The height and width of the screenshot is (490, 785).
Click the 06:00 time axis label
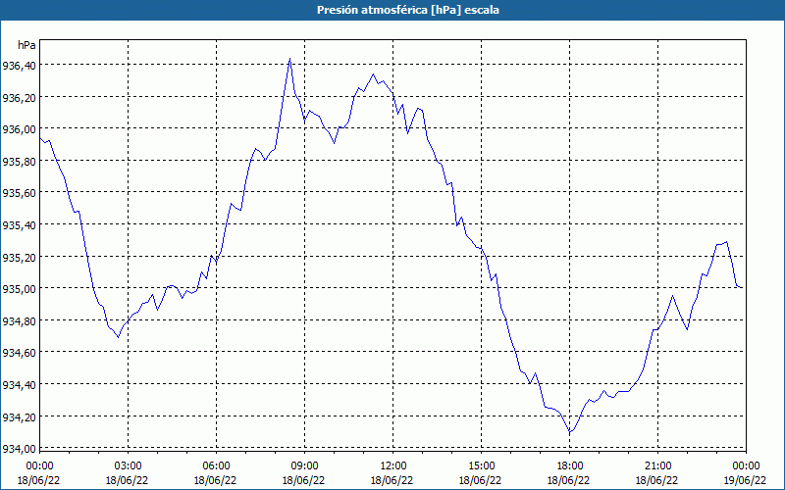(216, 466)
